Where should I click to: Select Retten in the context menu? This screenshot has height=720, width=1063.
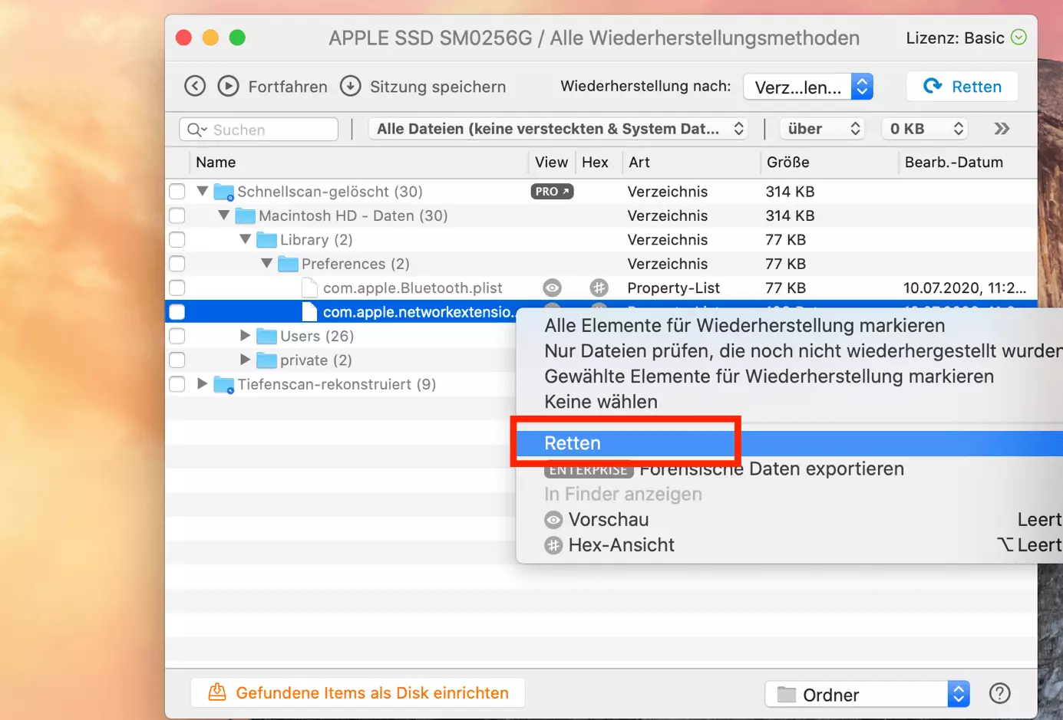click(x=573, y=443)
